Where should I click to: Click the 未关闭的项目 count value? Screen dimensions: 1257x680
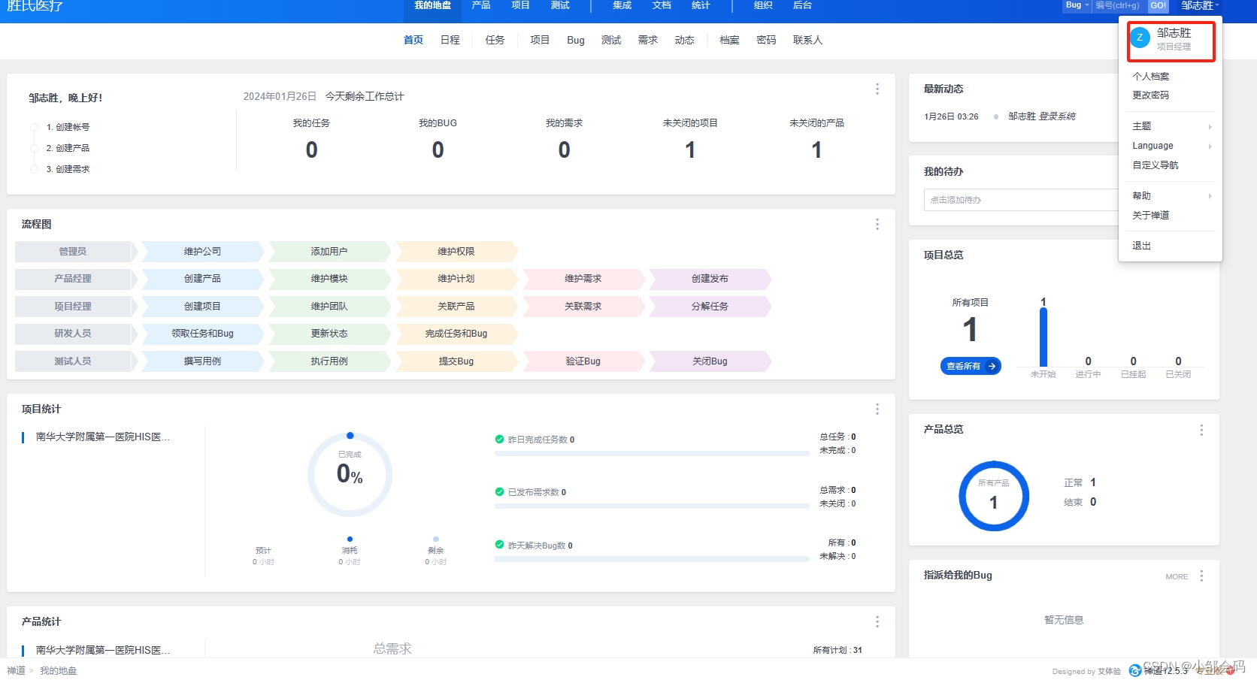click(x=690, y=150)
